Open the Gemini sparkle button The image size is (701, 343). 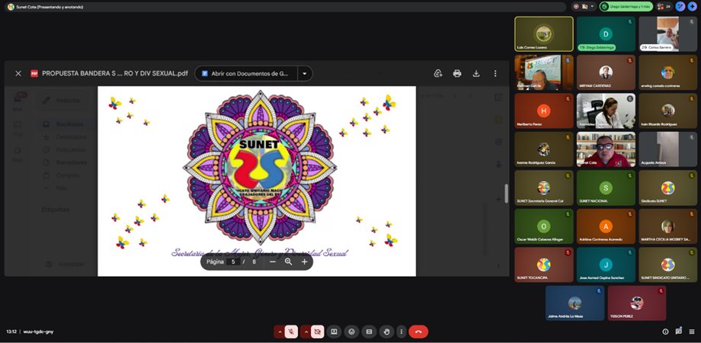click(693, 7)
